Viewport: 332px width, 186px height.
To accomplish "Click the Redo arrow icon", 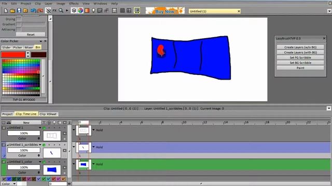I will pos(40,11).
